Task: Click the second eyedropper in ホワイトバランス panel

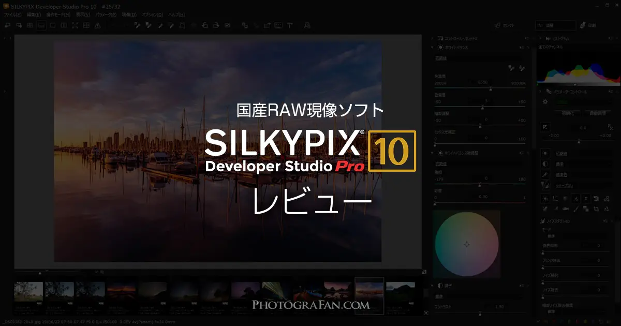Action: pyautogui.click(x=522, y=67)
